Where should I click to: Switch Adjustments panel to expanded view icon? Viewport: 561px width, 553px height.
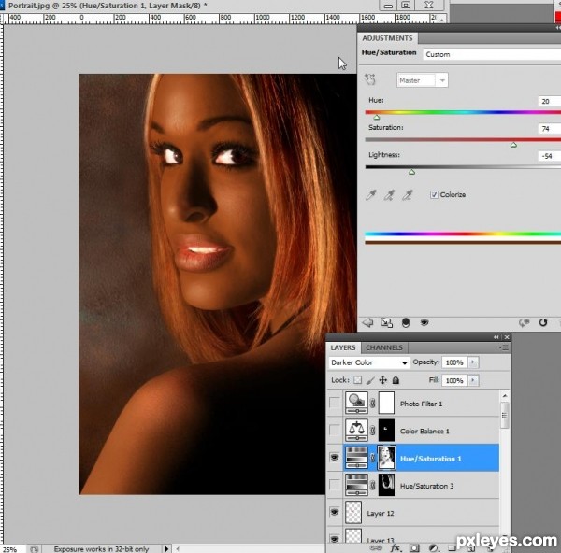(x=387, y=323)
